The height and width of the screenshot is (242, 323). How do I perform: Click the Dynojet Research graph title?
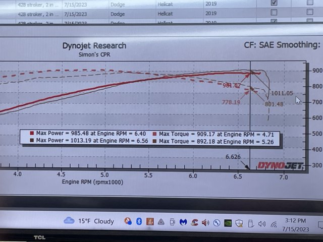coord(94,46)
